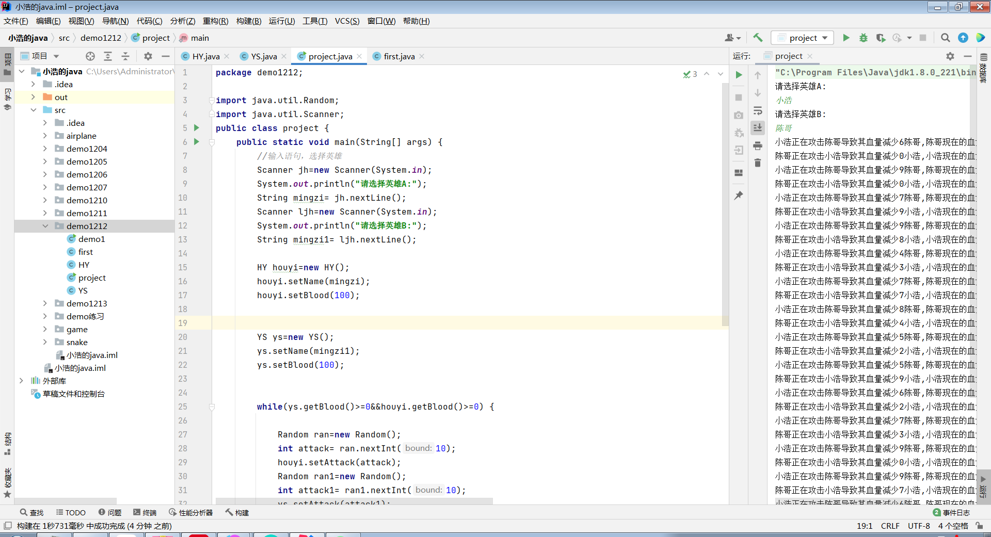
Task: Start debugging with the bug icon
Action: point(863,38)
